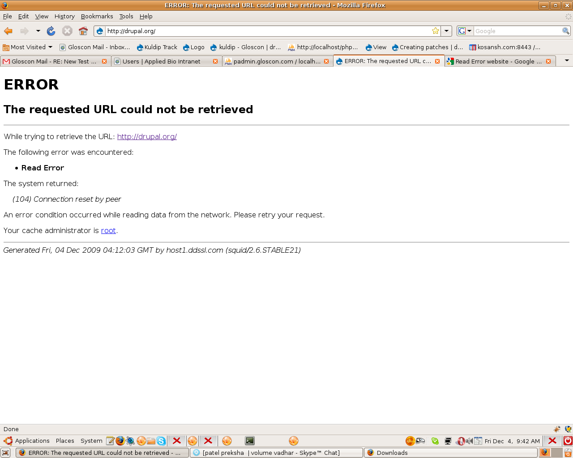Open the Logo bookmark
Viewport: 573px width, 458px height.
click(x=193, y=47)
